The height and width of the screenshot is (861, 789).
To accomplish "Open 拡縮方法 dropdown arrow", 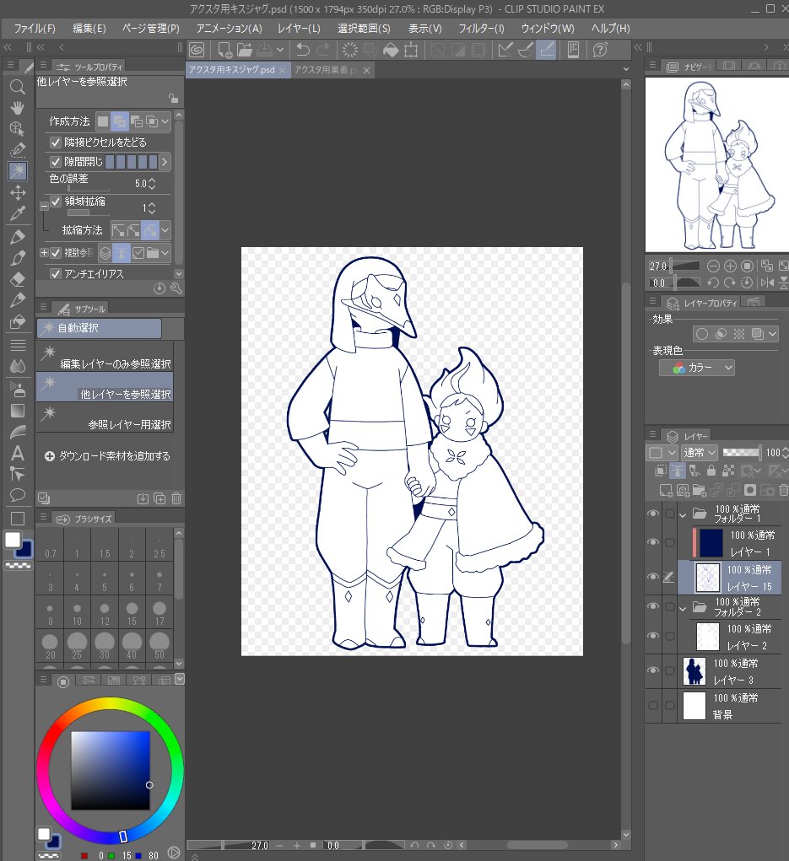I will point(165,230).
